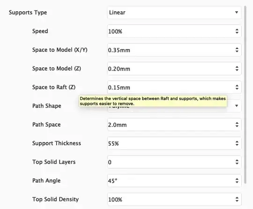Click the Top Solid Layers field showing 0
Screen dimensions: 253x209
tap(174, 162)
